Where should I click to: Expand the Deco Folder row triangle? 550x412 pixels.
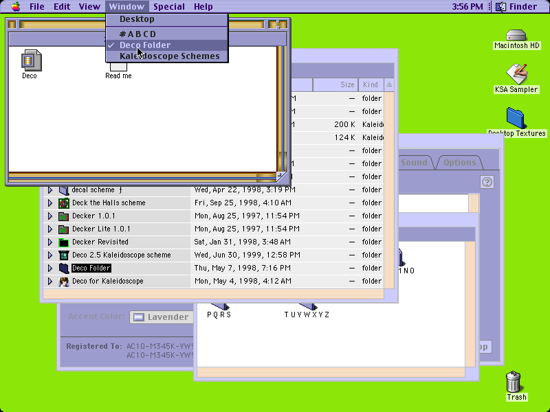click(50, 268)
